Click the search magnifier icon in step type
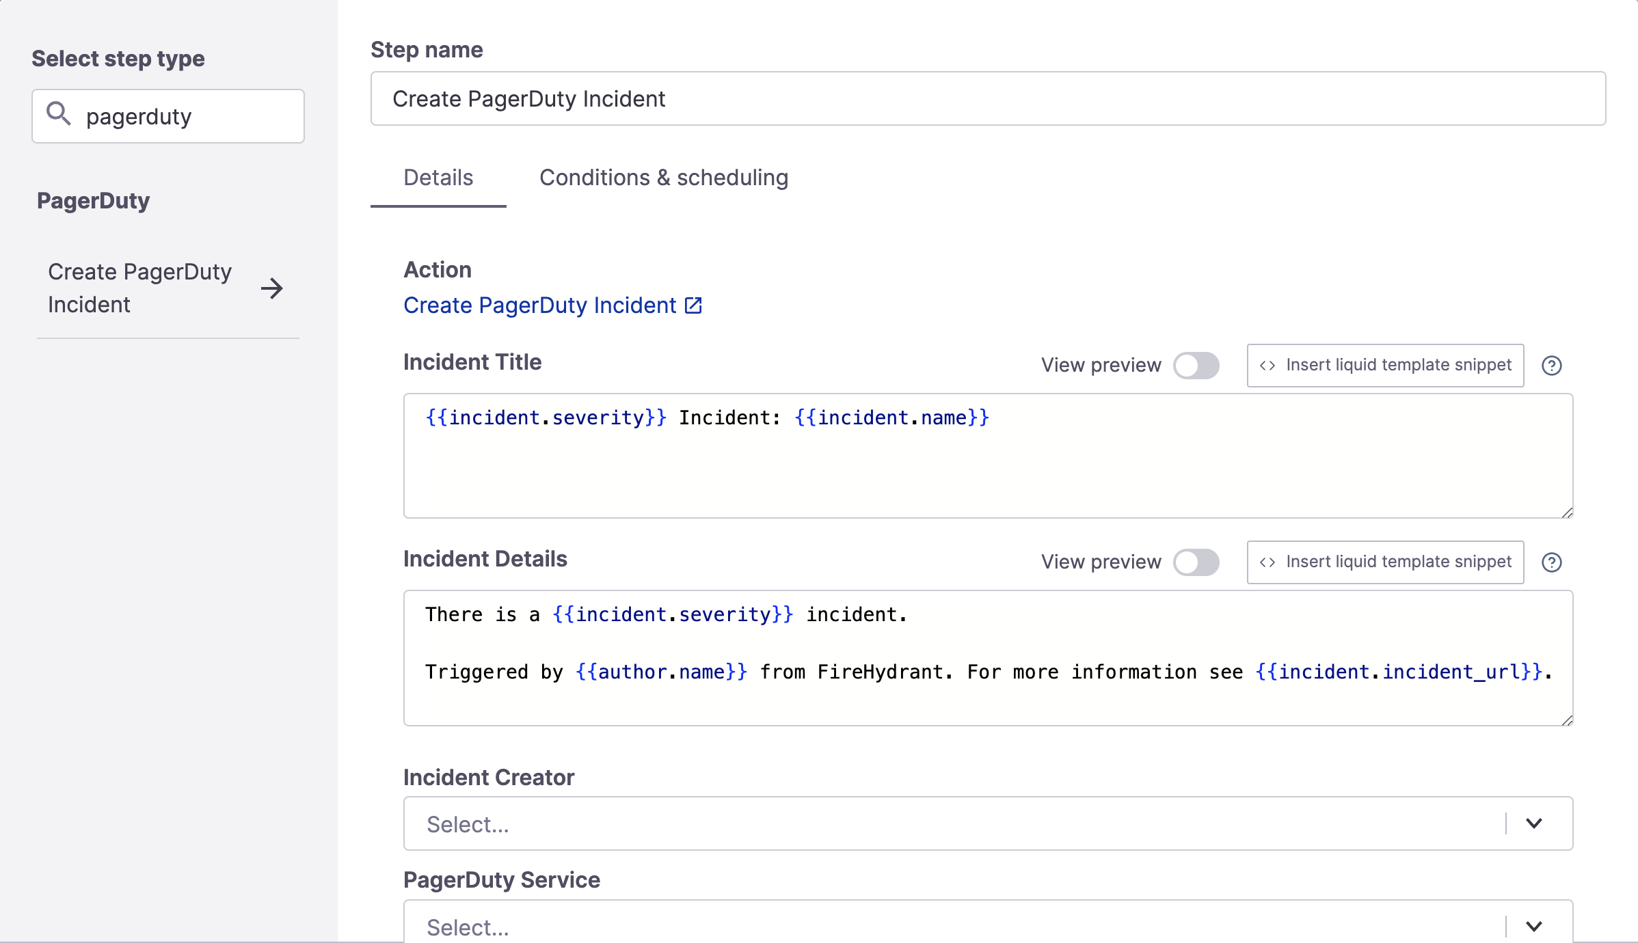This screenshot has height=943, width=1638. [59, 114]
